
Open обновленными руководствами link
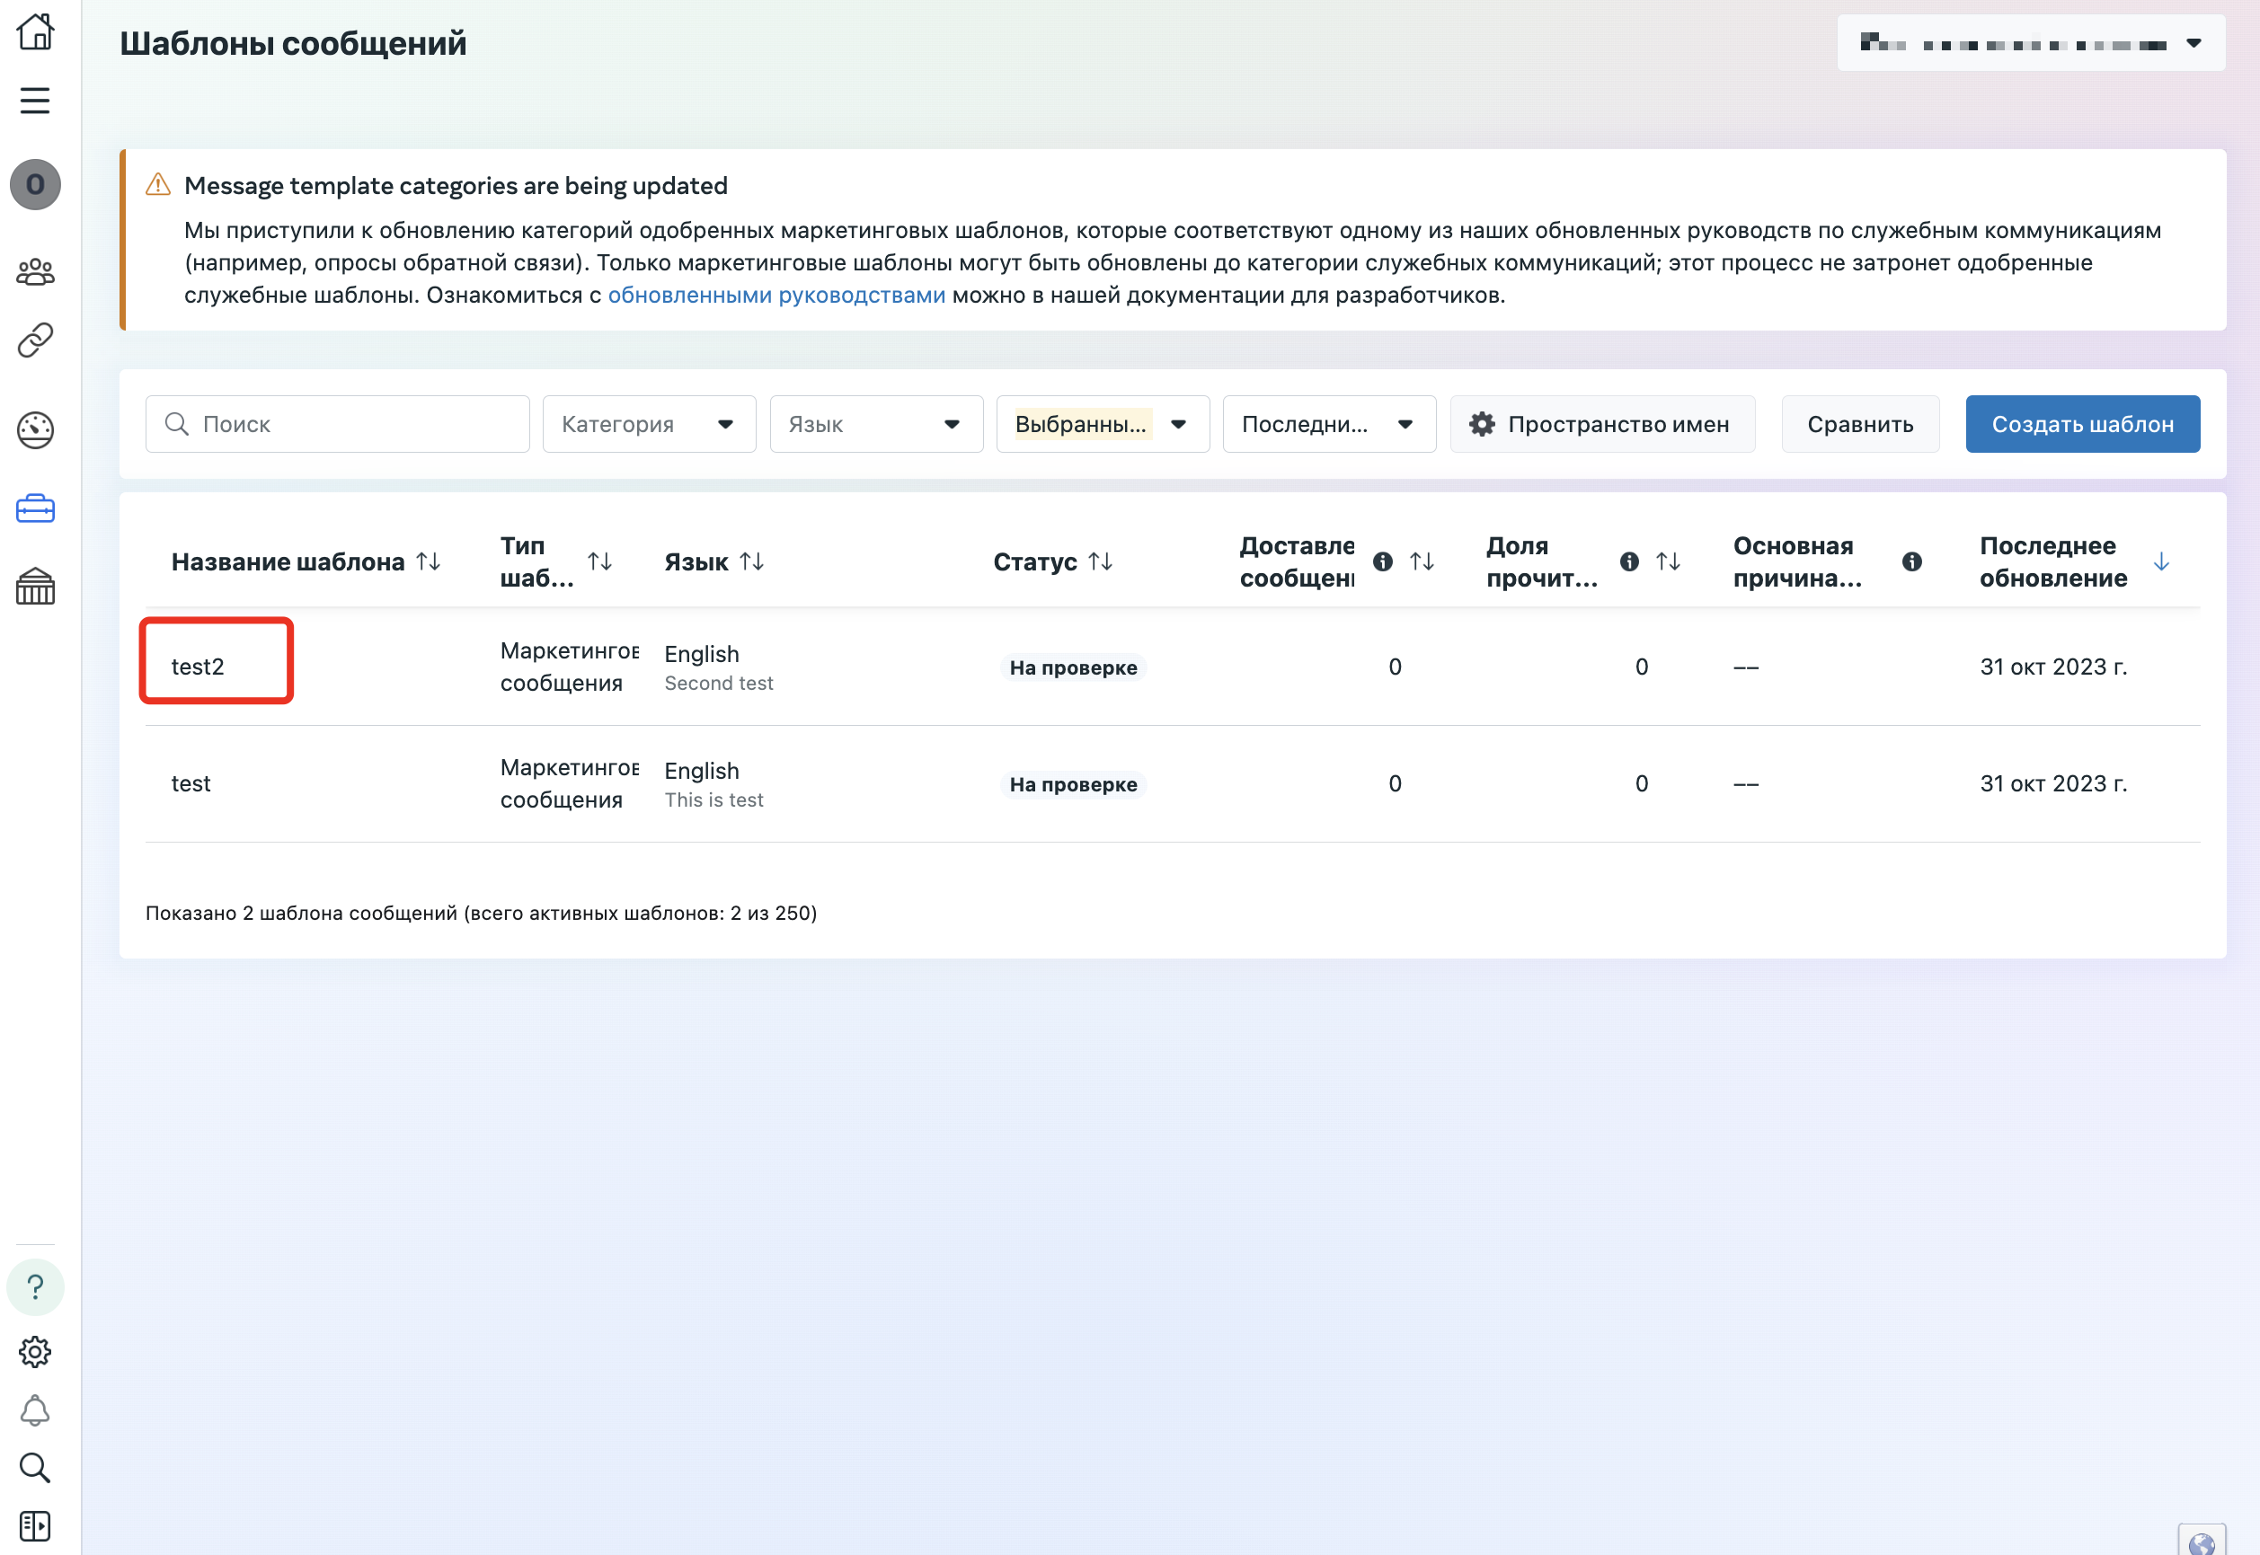[x=776, y=296]
